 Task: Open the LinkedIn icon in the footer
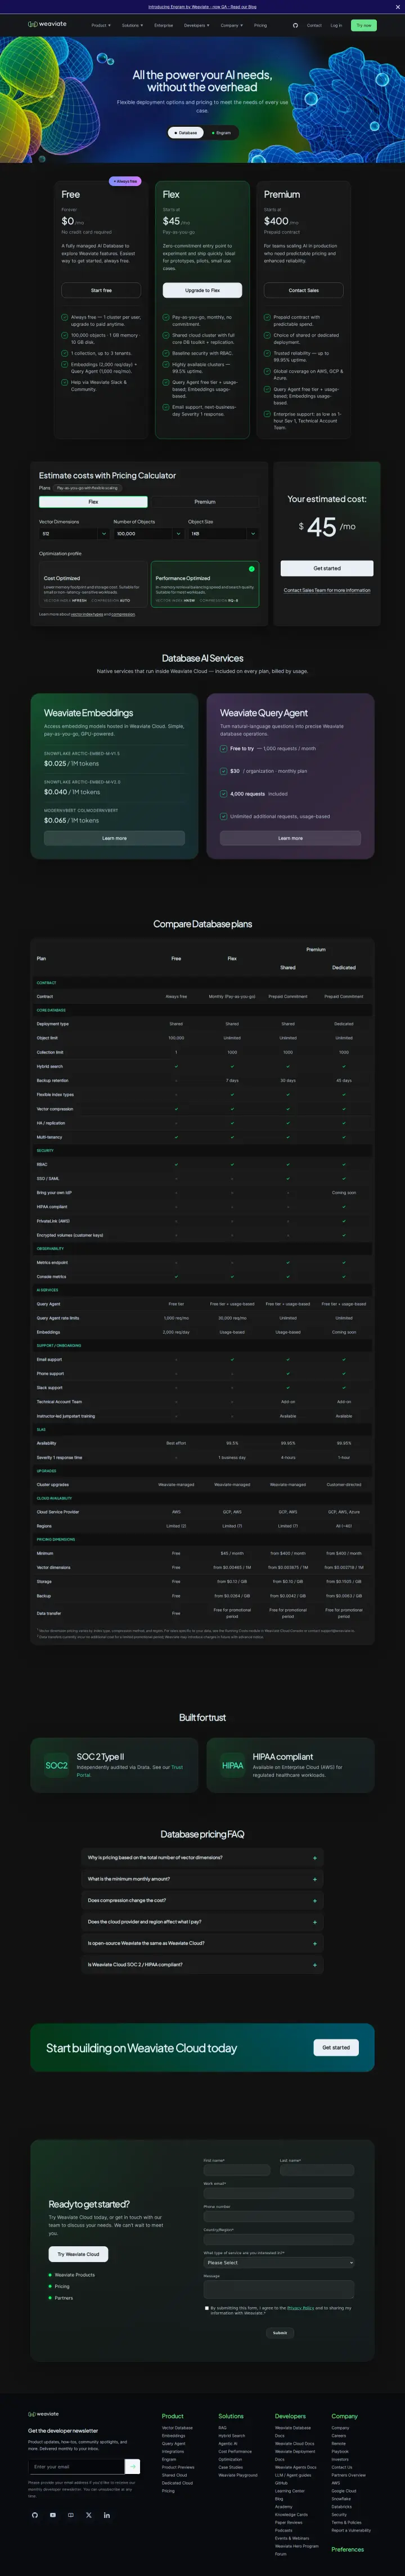106,2515
